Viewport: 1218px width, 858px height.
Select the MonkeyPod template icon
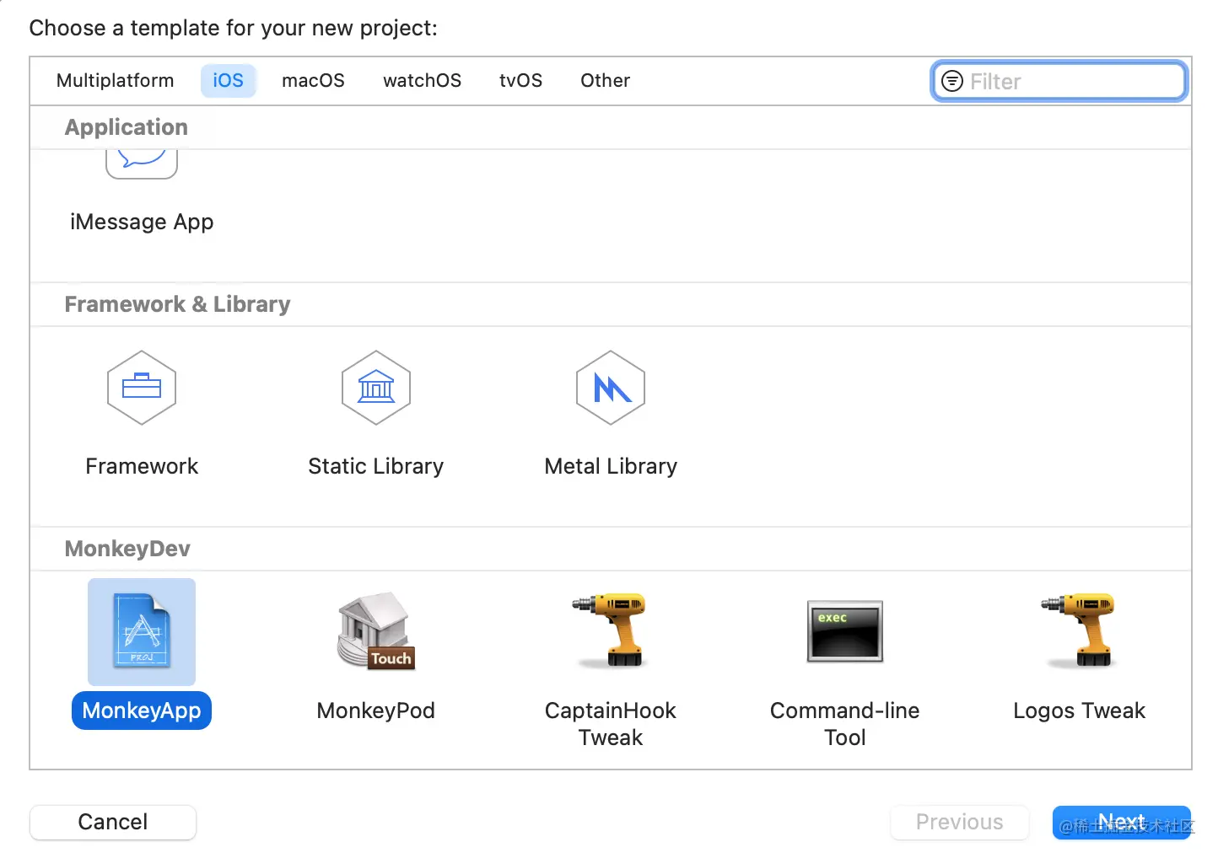[376, 630]
